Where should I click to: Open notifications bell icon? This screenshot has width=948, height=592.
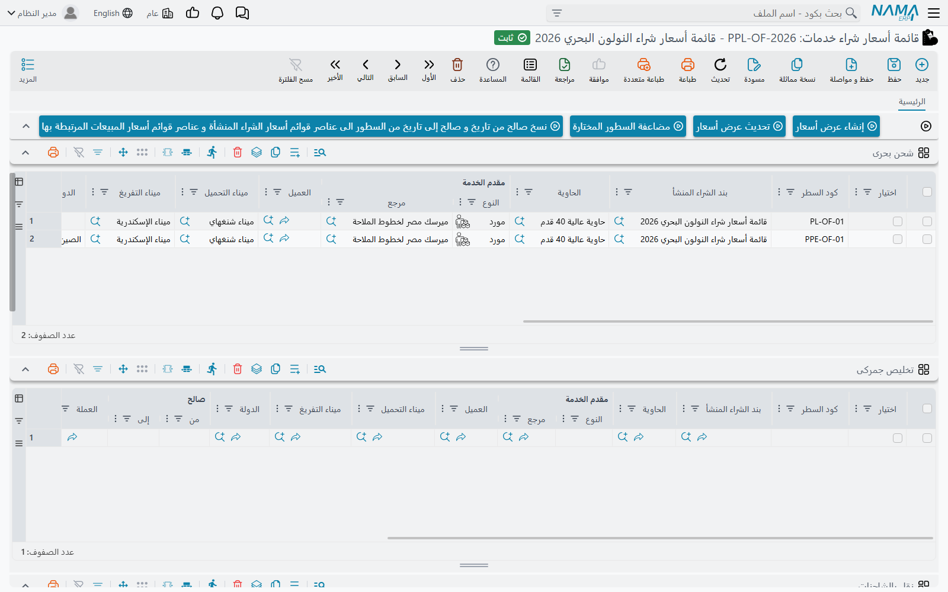[217, 13]
